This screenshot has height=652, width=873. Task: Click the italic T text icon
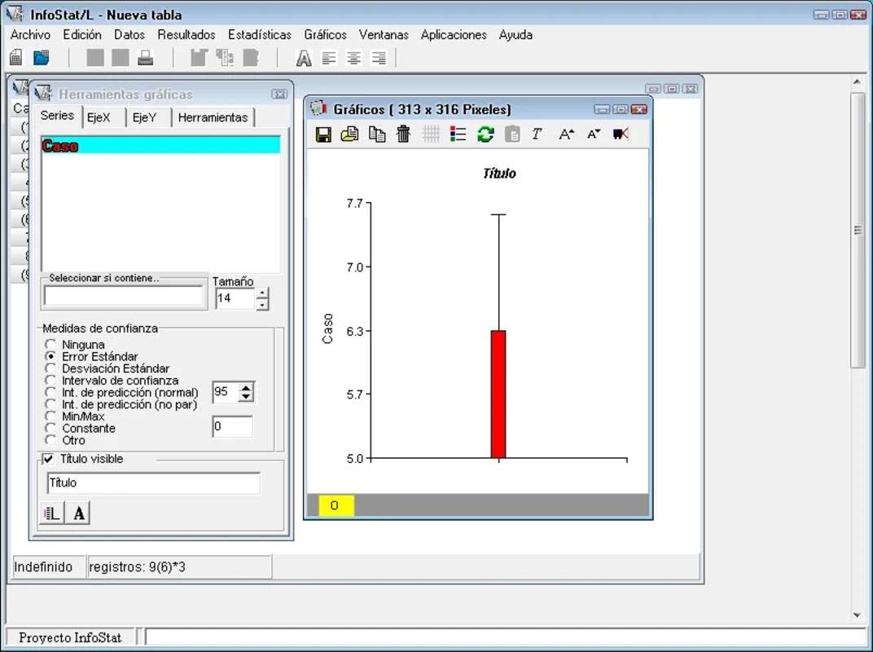537,134
